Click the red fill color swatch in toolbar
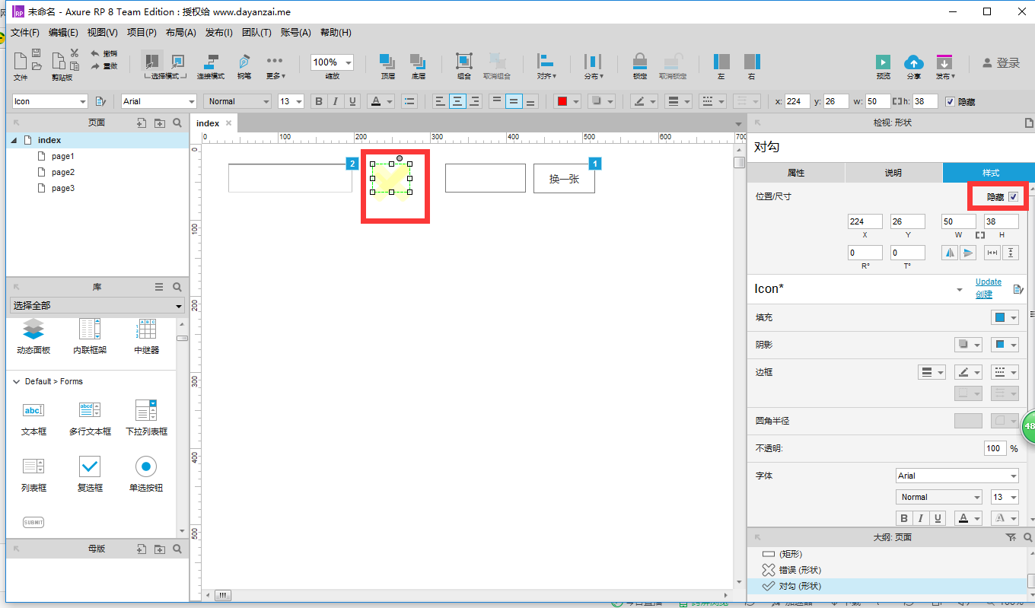This screenshot has width=1035, height=608. [562, 101]
